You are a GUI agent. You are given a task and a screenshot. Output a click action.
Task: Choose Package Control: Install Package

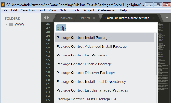[104, 38]
